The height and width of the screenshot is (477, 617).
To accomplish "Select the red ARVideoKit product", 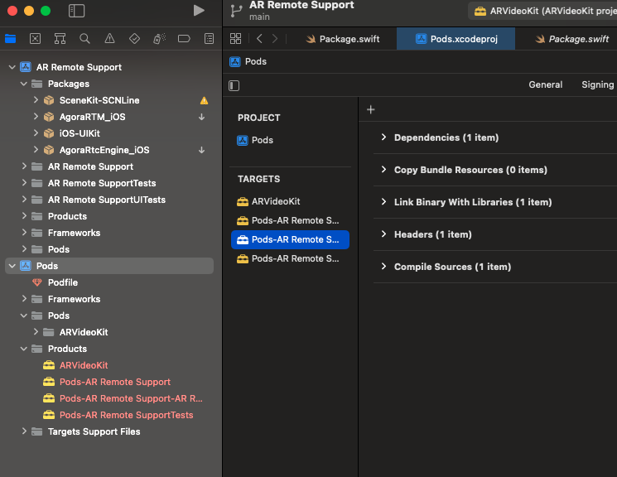I will (x=109, y=365).
